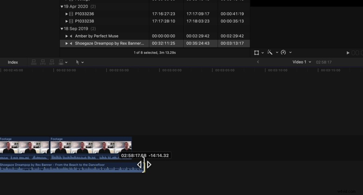The height and width of the screenshot is (195, 363).
Task: Collapse the 18 Sep 2019 group
Action: 62,29
